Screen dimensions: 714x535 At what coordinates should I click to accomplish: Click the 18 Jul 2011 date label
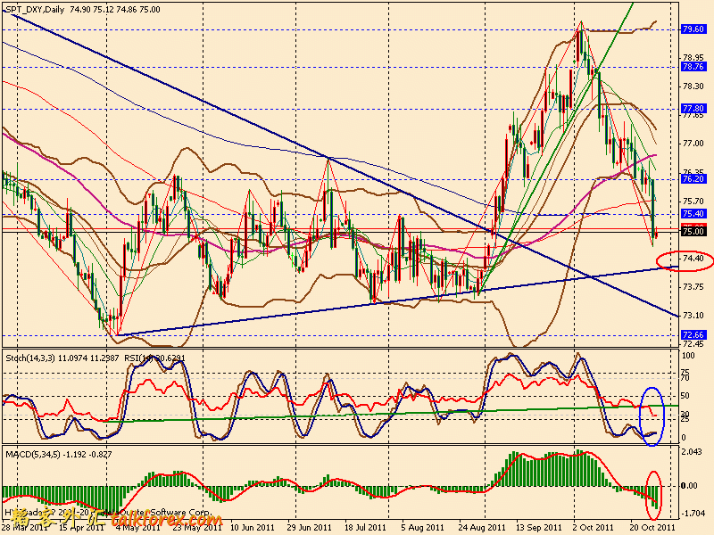364,528
